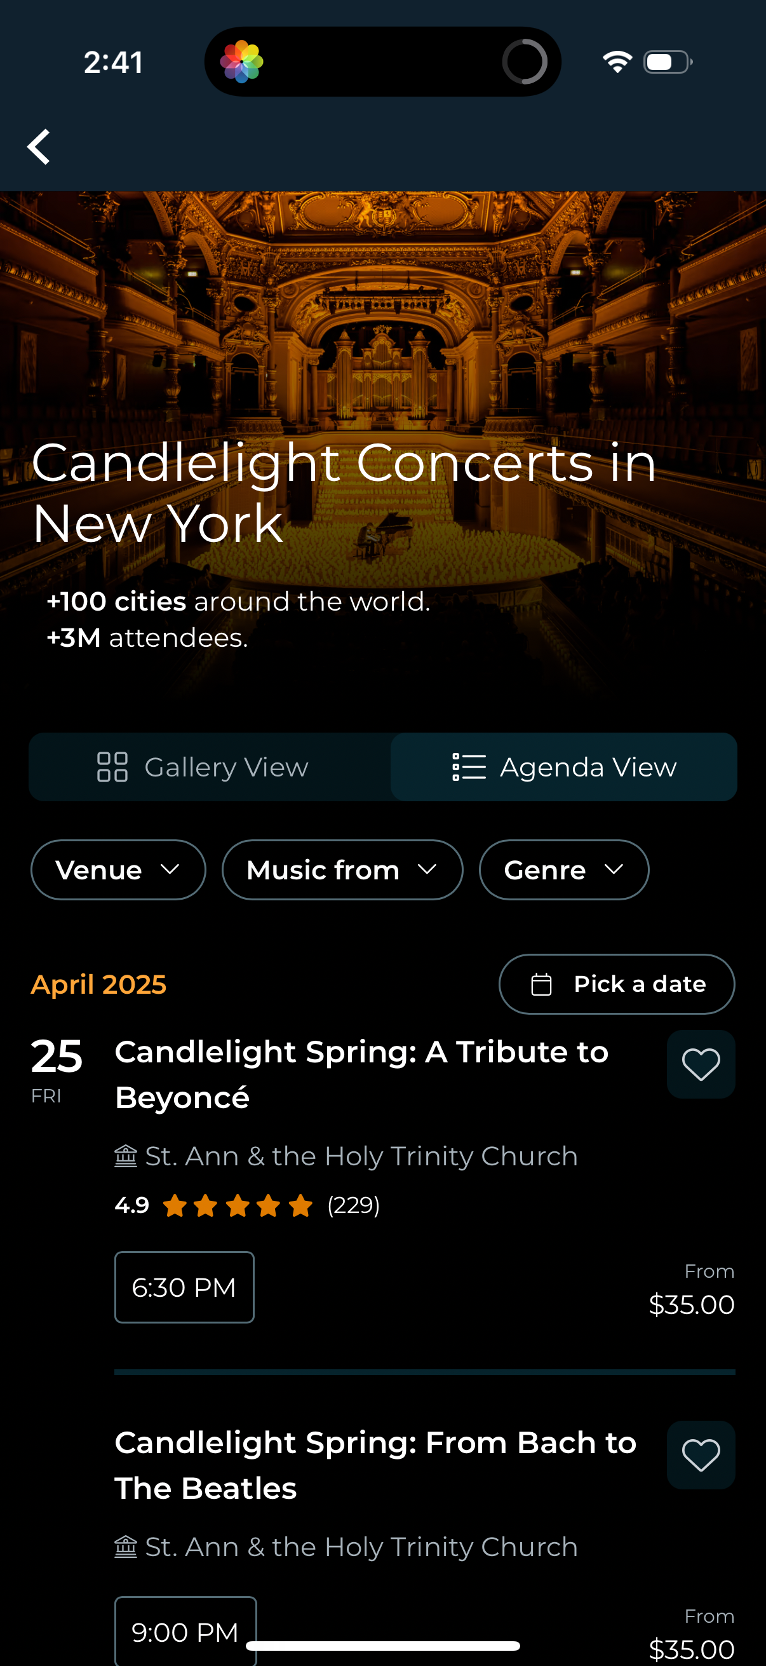766x1666 pixels.
Task: Tap the Agenda View list icon
Action: click(469, 767)
